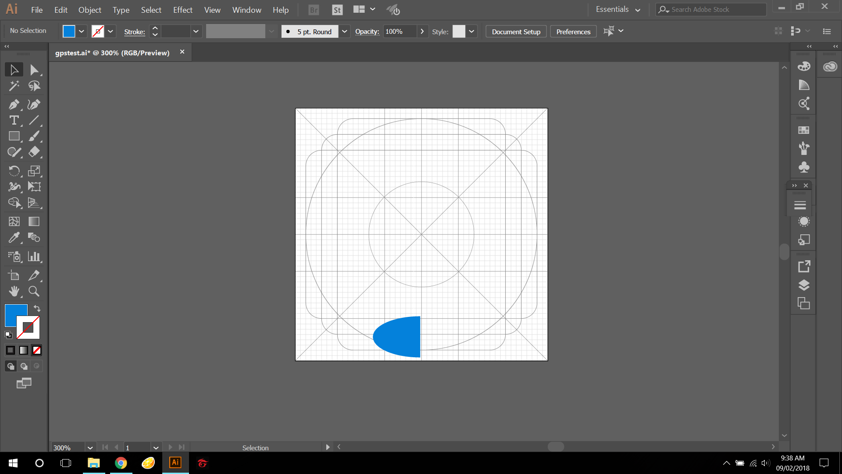Screen dimensions: 842x474
Task: Open the Layers panel icon
Action: coord(803,285)
